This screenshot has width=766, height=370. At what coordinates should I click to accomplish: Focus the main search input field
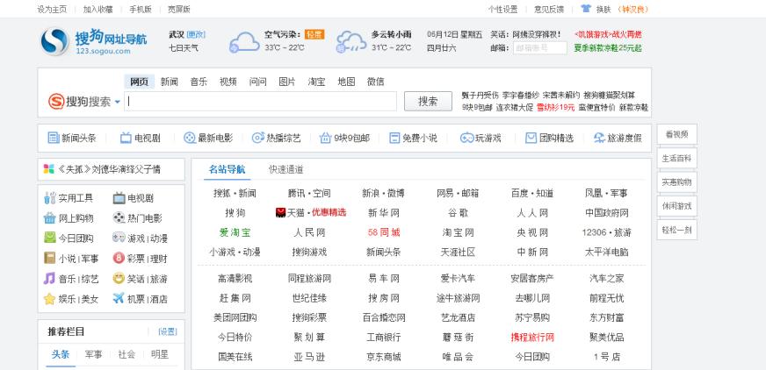click(260, 102)
